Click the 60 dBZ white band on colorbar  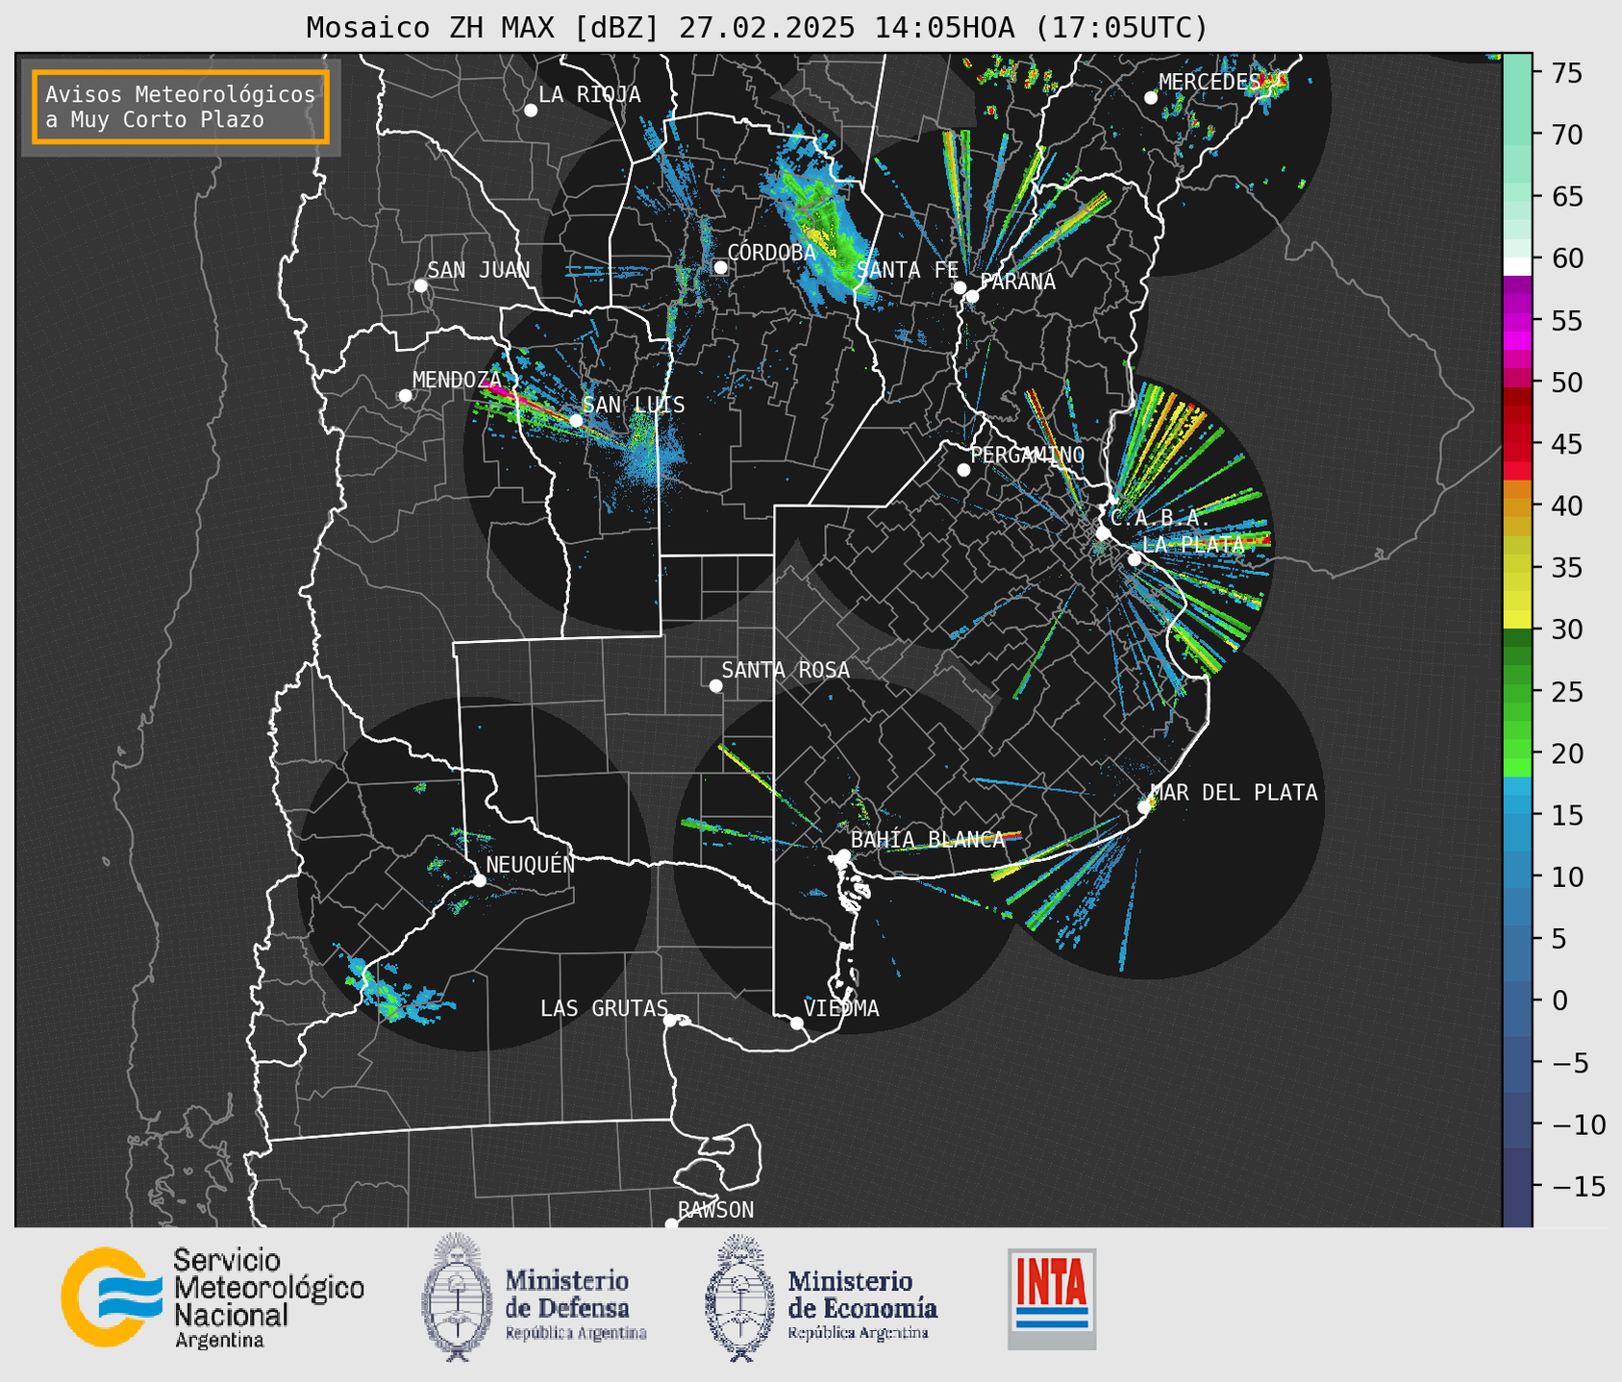(x=1516, y=266)
